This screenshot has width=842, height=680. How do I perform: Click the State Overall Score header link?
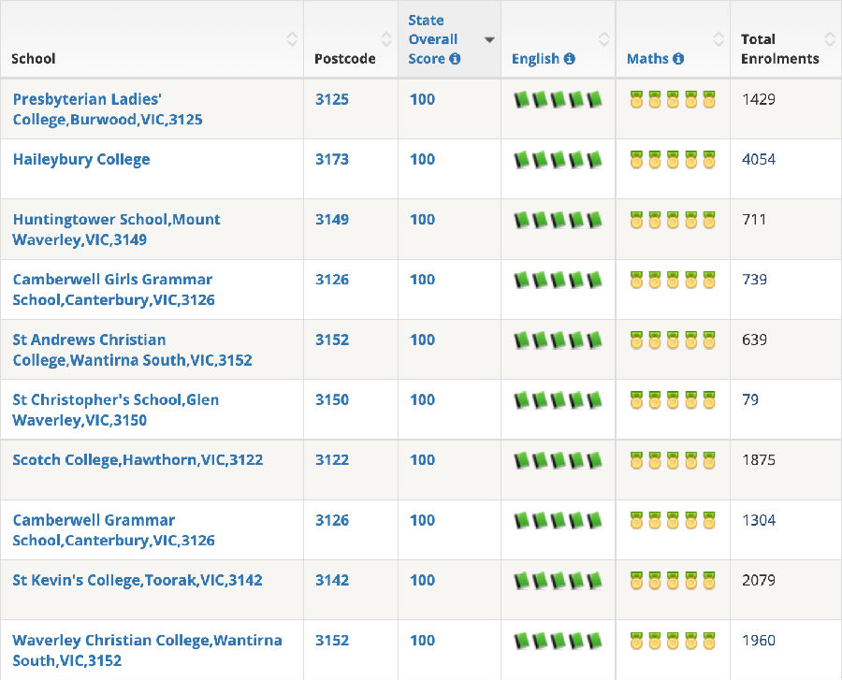pyautogui.click(x=433, y=39)
